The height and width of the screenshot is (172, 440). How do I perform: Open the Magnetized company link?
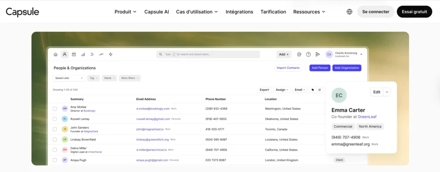91,131
